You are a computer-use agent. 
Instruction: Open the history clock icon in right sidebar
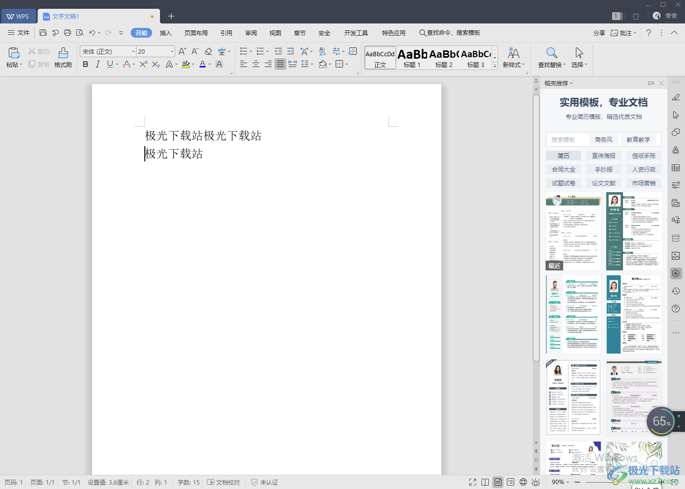[676, 291]
